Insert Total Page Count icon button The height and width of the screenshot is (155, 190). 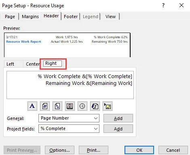[57, 106]
